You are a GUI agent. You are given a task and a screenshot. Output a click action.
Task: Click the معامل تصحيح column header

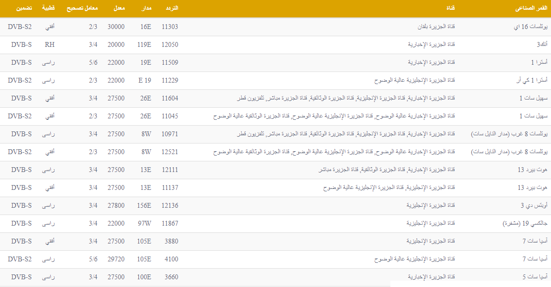pyautogui.click(x=82, y=8)
